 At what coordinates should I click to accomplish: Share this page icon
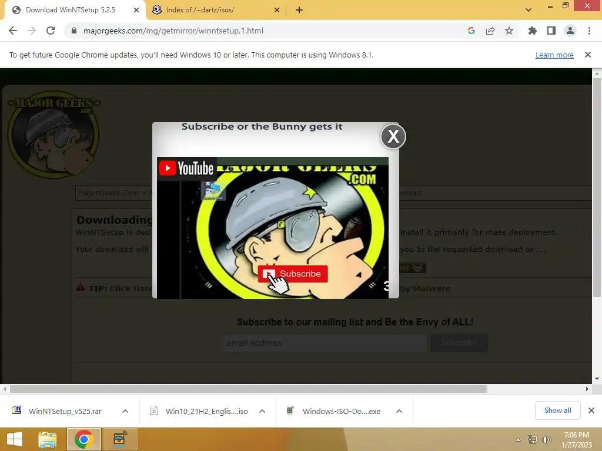point(490,31)
